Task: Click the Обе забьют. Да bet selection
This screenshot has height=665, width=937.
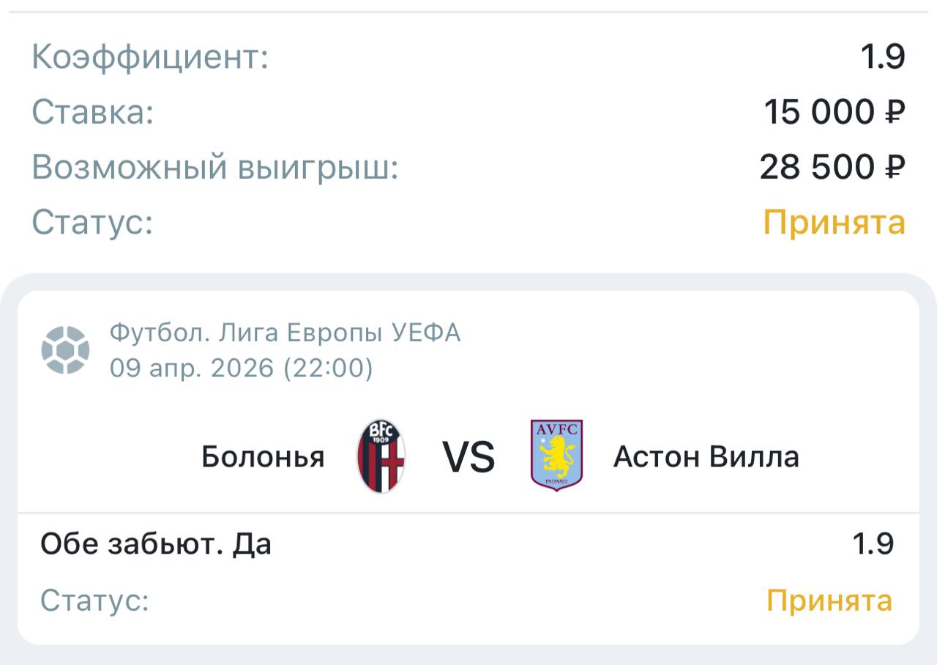Action: coord(156,544)
